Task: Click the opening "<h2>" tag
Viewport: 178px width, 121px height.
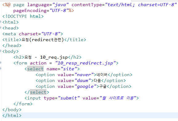Action: click(19, 57)
